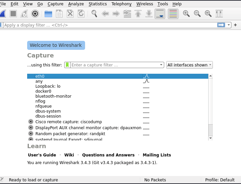241x184 pixels.
Task: Select the nfqueue interface
Action: coord(118,106)
